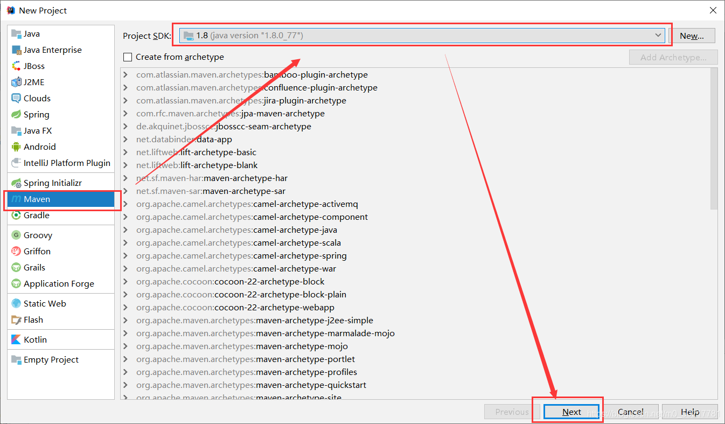Image resolution: width=725 pixels, height=424 pixels.
Task: Click the Previous button
Action: 512,412
